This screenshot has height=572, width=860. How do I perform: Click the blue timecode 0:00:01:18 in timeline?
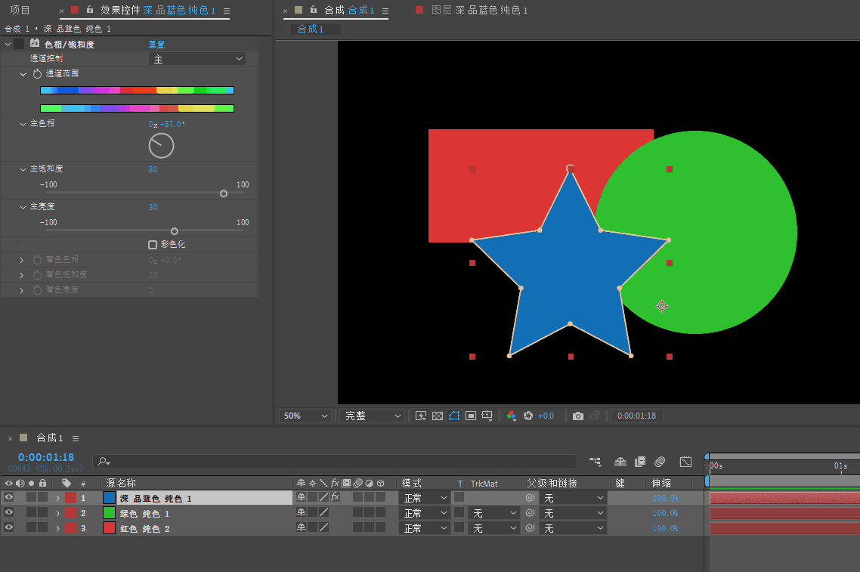[46, 457]
